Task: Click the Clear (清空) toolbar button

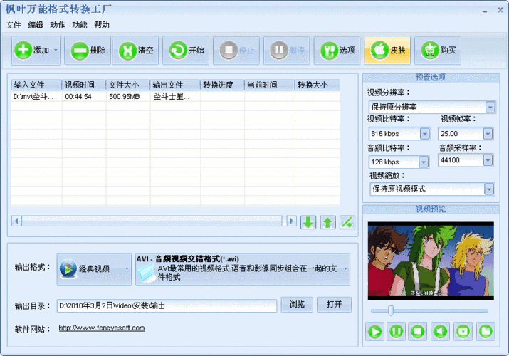Action: point(136,51)
